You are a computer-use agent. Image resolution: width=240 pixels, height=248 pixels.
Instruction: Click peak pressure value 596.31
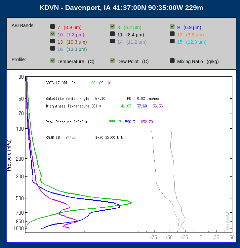[x=131, y=122]
